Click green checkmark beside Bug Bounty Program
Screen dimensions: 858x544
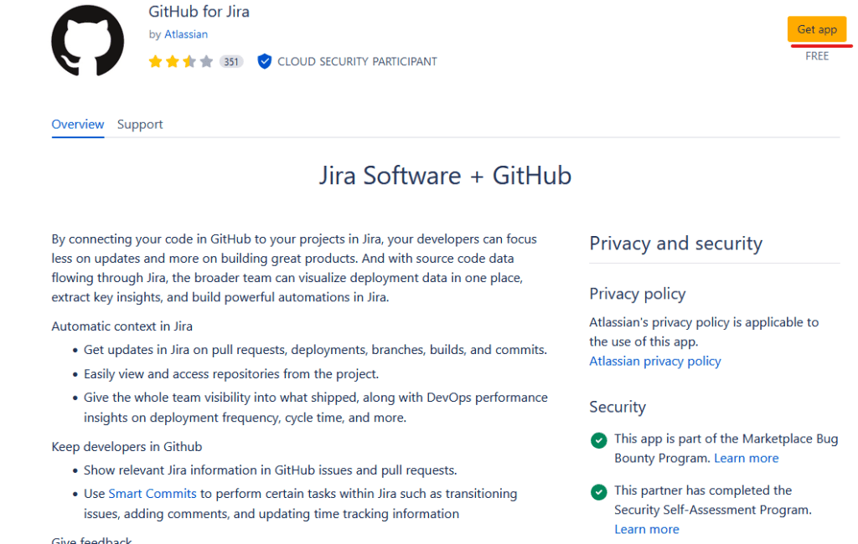(x=598, y=440)
